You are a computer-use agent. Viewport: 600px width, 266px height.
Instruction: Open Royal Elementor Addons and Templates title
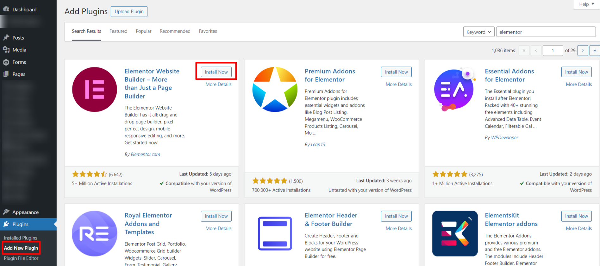(148, 224)
